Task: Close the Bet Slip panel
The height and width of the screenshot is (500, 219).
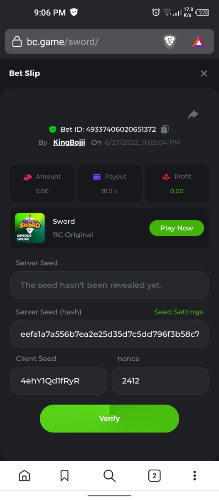Action: (204, 73)
